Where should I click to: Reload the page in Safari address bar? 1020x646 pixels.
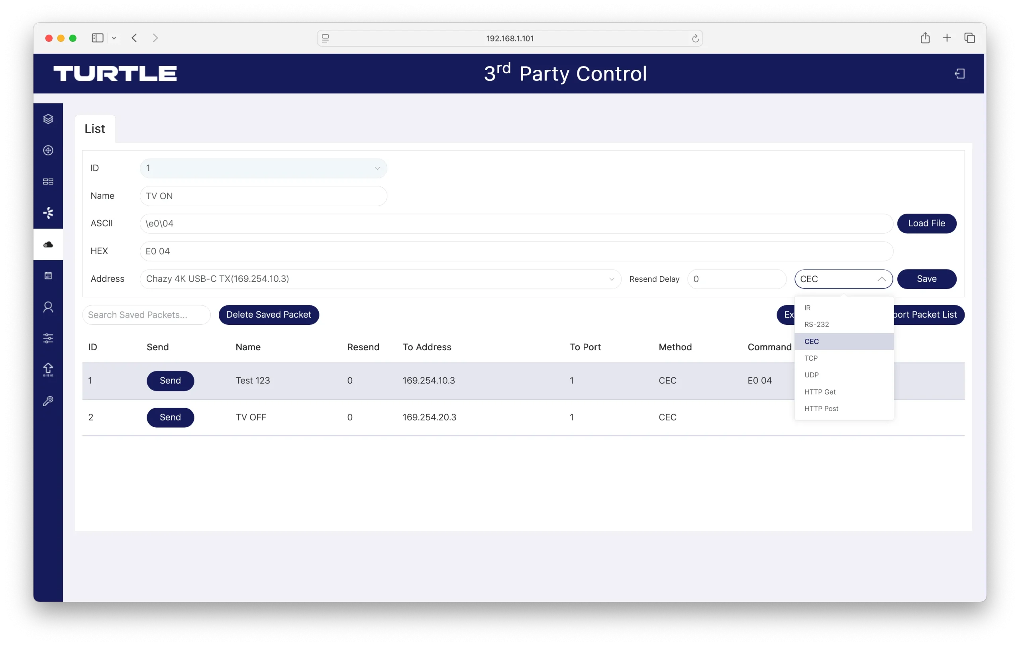point(695,39)
